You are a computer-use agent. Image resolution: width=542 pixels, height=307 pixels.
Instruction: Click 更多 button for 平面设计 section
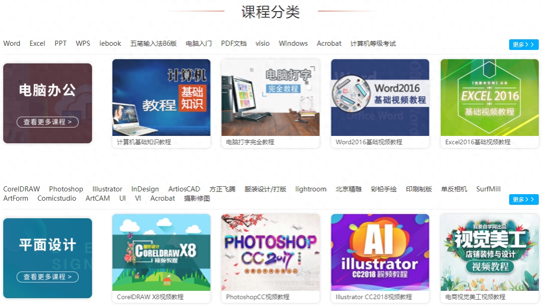[524, 199]
